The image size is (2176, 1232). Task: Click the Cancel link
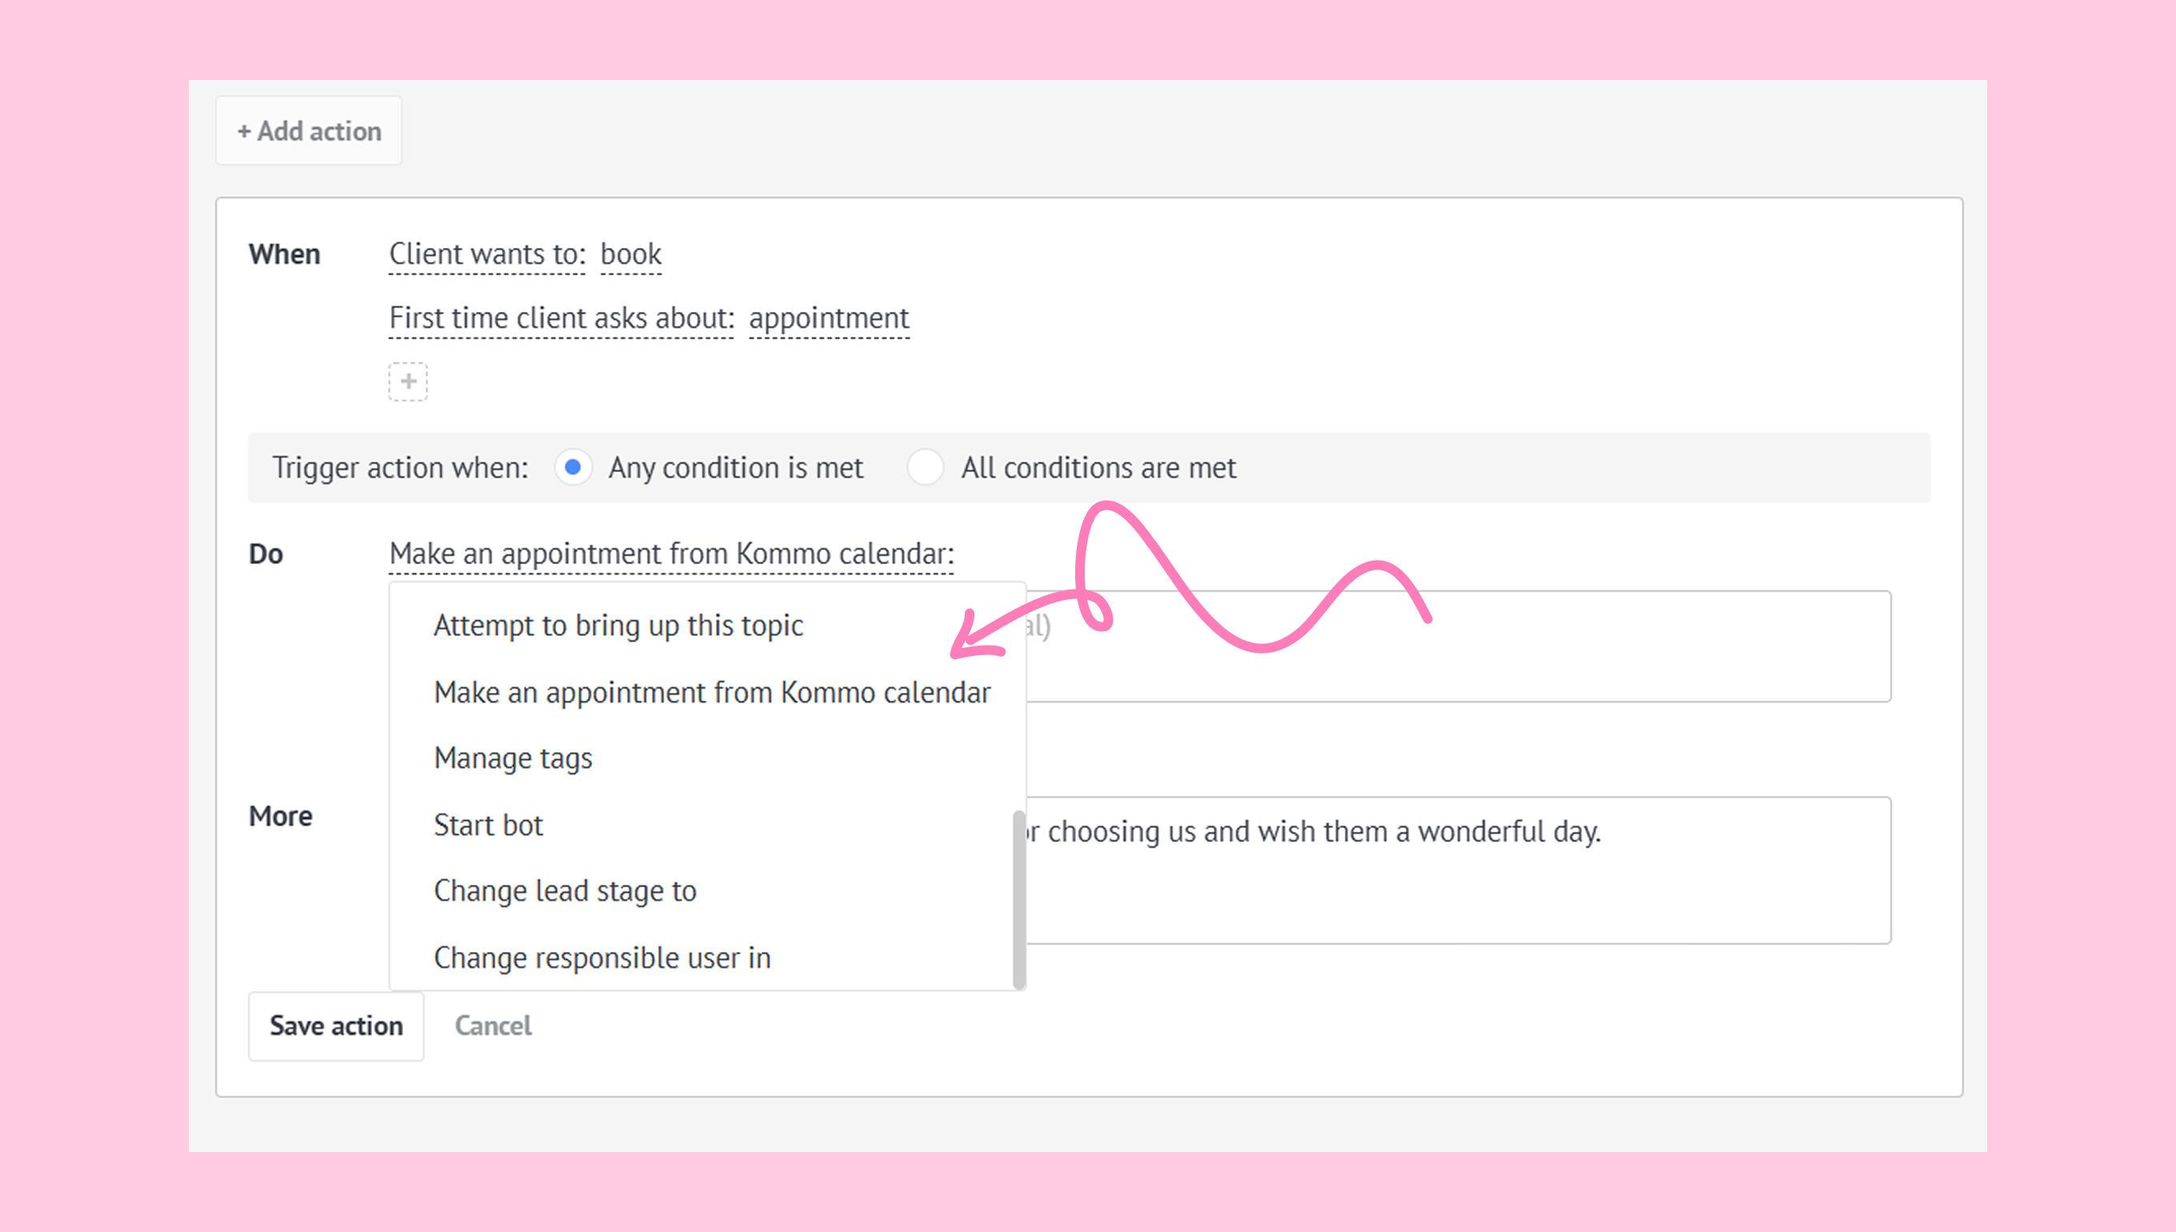point(492,1026)
